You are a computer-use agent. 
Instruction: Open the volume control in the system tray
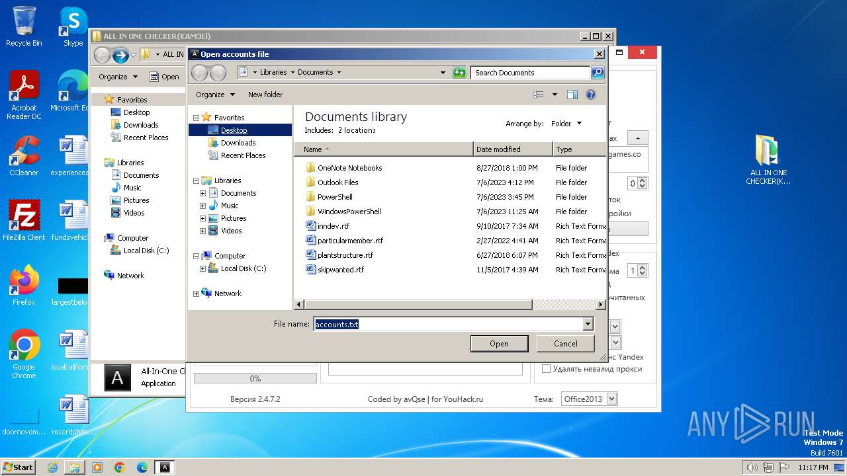pyautogui.click(x=752, y=467)
